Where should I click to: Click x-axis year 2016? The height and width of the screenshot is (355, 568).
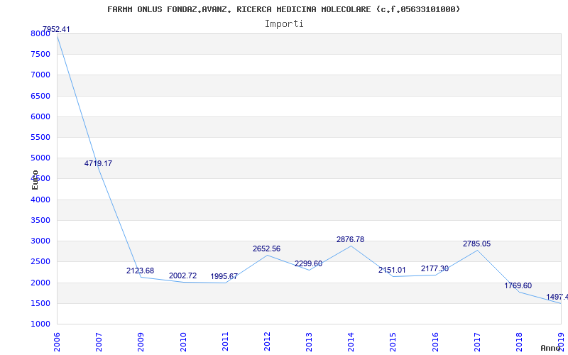pyautogui.click(x=435, y=342)
